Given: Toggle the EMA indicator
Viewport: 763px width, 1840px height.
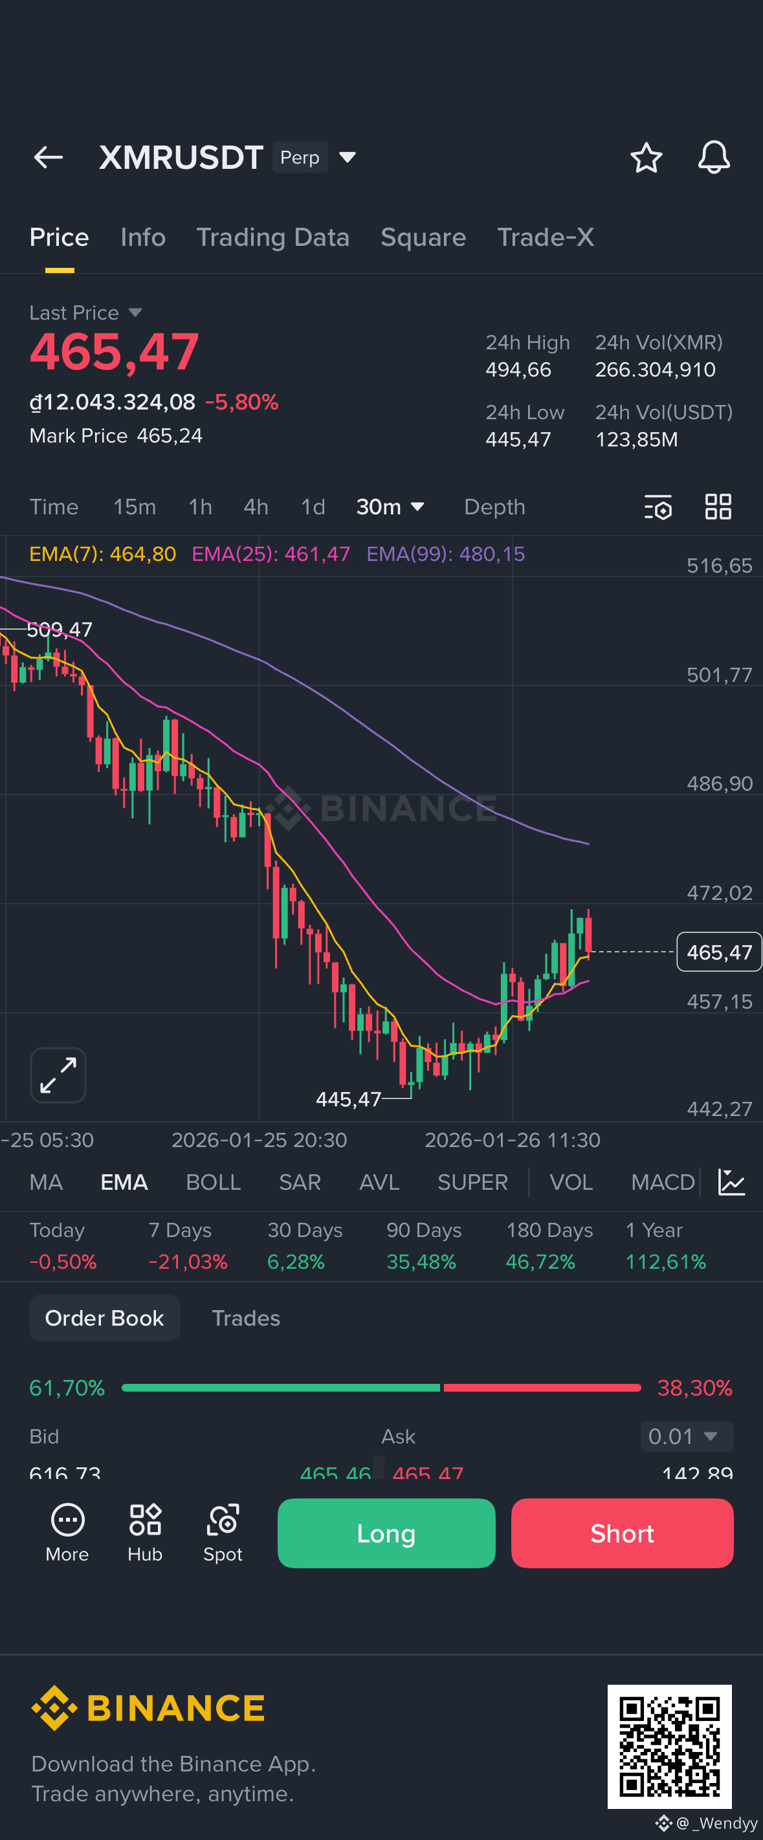Looking at the screenshot, I should (x=124, y=1182).
